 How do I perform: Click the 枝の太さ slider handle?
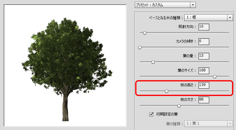179,106
